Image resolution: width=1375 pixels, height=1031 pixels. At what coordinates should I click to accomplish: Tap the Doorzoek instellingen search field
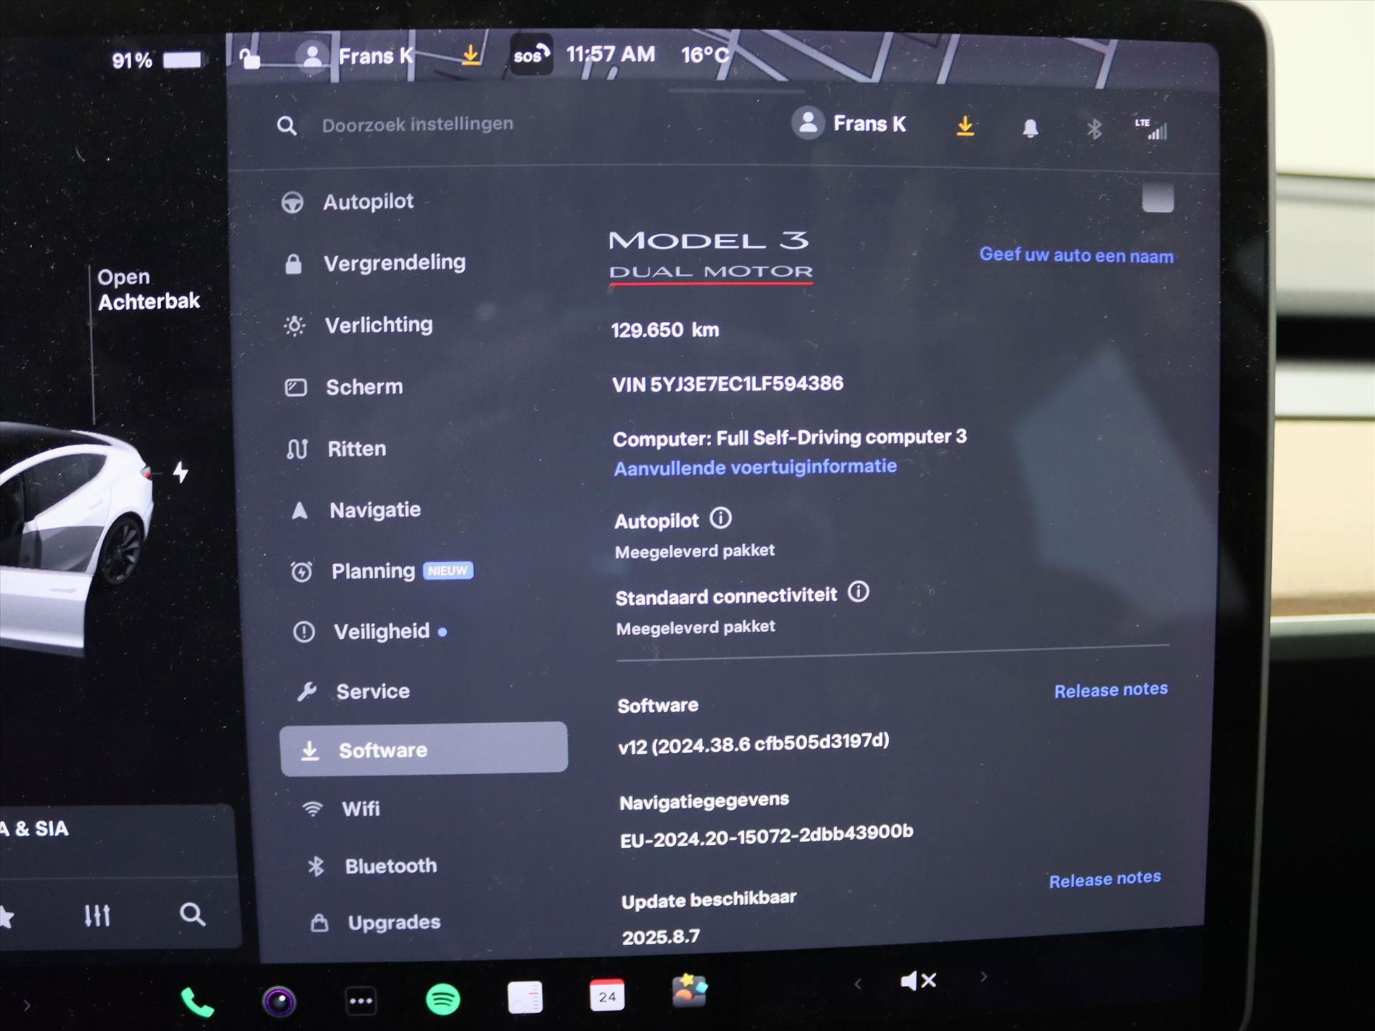click(x=418, y=125)
